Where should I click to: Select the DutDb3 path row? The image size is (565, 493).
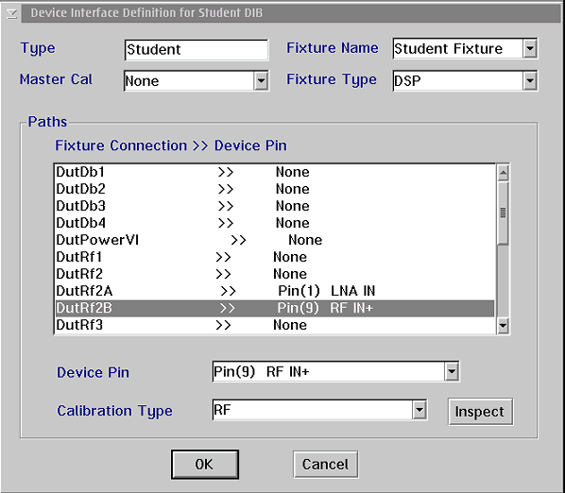tap(275, 206)
